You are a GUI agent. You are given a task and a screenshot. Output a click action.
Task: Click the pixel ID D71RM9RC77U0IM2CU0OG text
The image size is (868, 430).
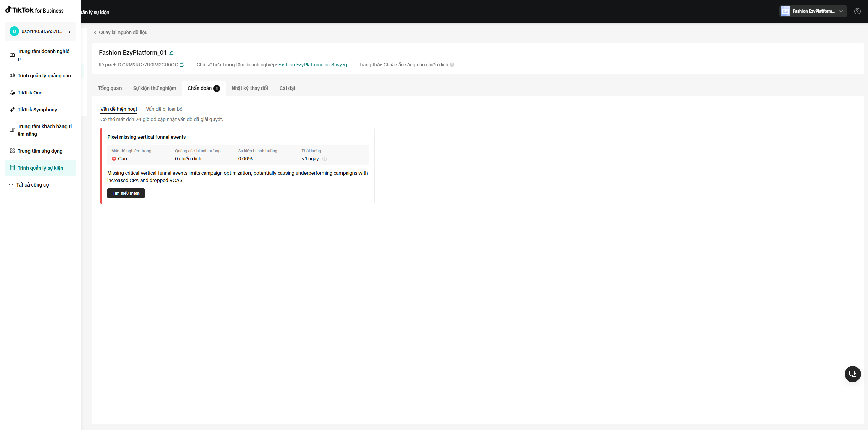[x=148, y=65]
